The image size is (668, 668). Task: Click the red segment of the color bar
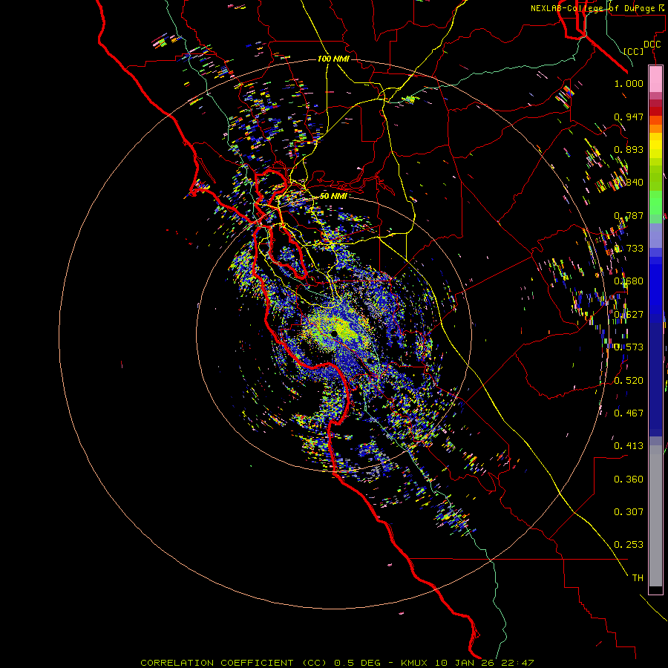click(x=655, y=111)
